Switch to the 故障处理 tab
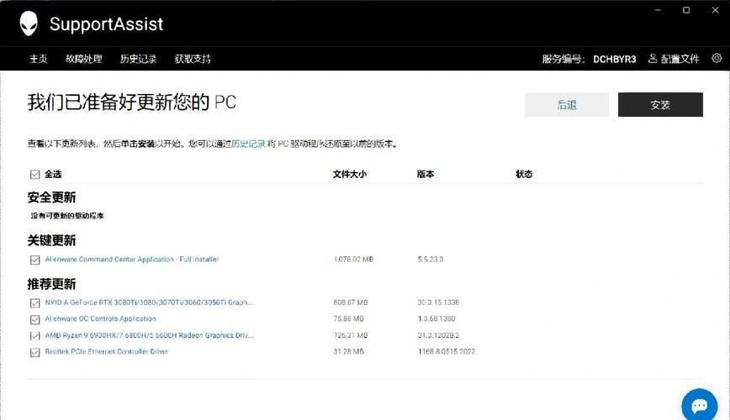This screenshot has height=420, width=730. click(83, 59)
